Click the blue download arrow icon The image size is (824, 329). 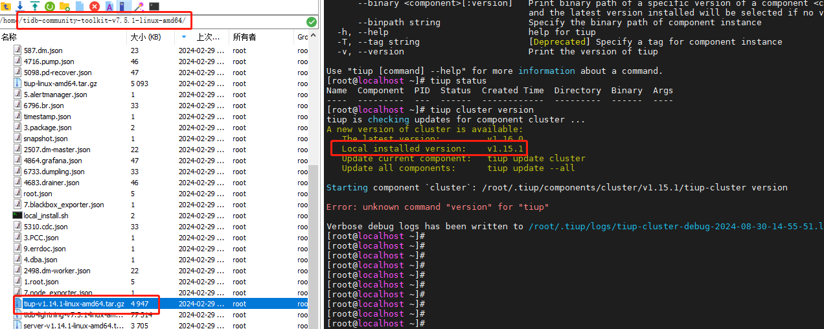click(x=21, y=6)
